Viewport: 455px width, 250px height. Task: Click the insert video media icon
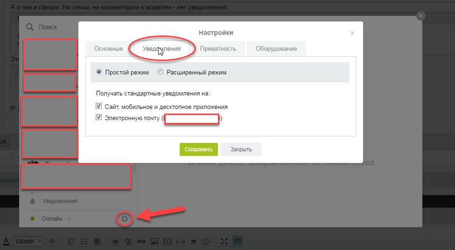click(x=167, y=241)
